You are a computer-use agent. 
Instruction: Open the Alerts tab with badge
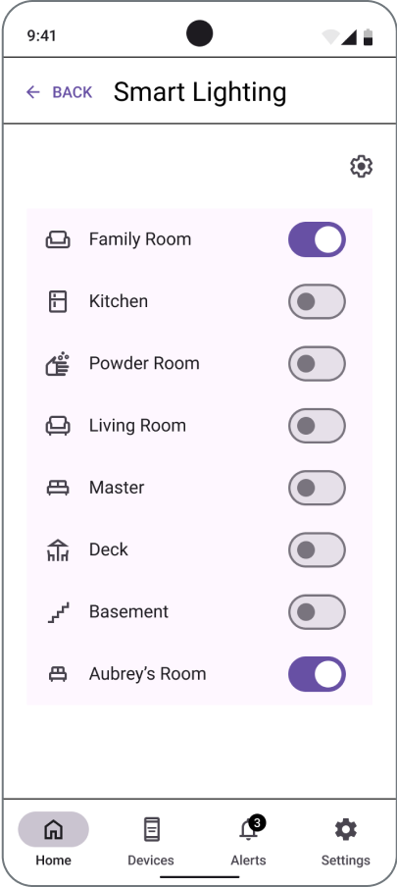point(248,841)
